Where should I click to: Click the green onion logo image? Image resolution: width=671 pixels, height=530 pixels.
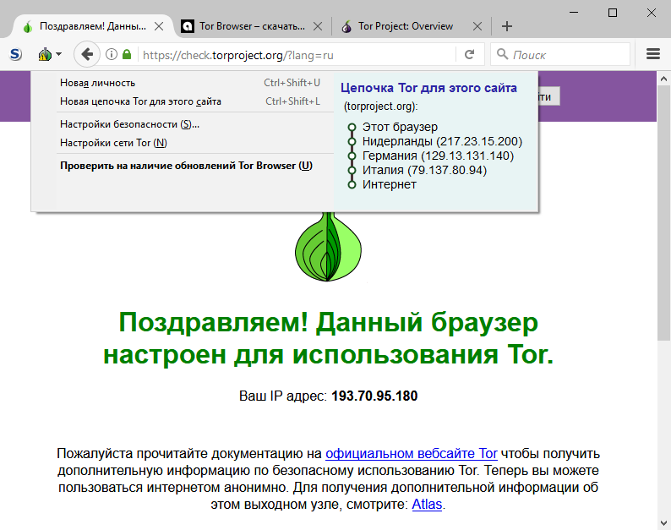(328, 247)
